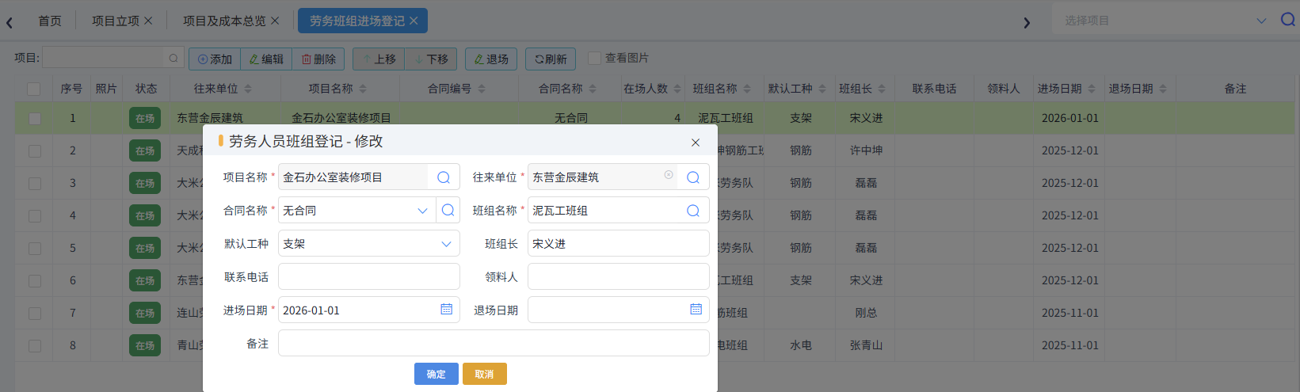Confirm with the 确定 button
This screenshot has height=392, width=1300.
[x=436, y=374]
